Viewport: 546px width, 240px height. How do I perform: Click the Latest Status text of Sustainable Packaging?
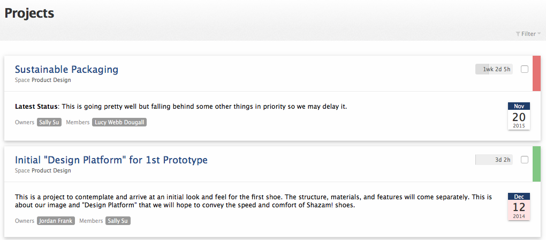pyautogui.click(x=181, y=107)
